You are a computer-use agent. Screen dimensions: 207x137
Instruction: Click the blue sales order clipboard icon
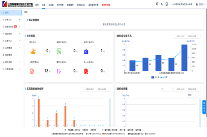(x=86, y=51)
